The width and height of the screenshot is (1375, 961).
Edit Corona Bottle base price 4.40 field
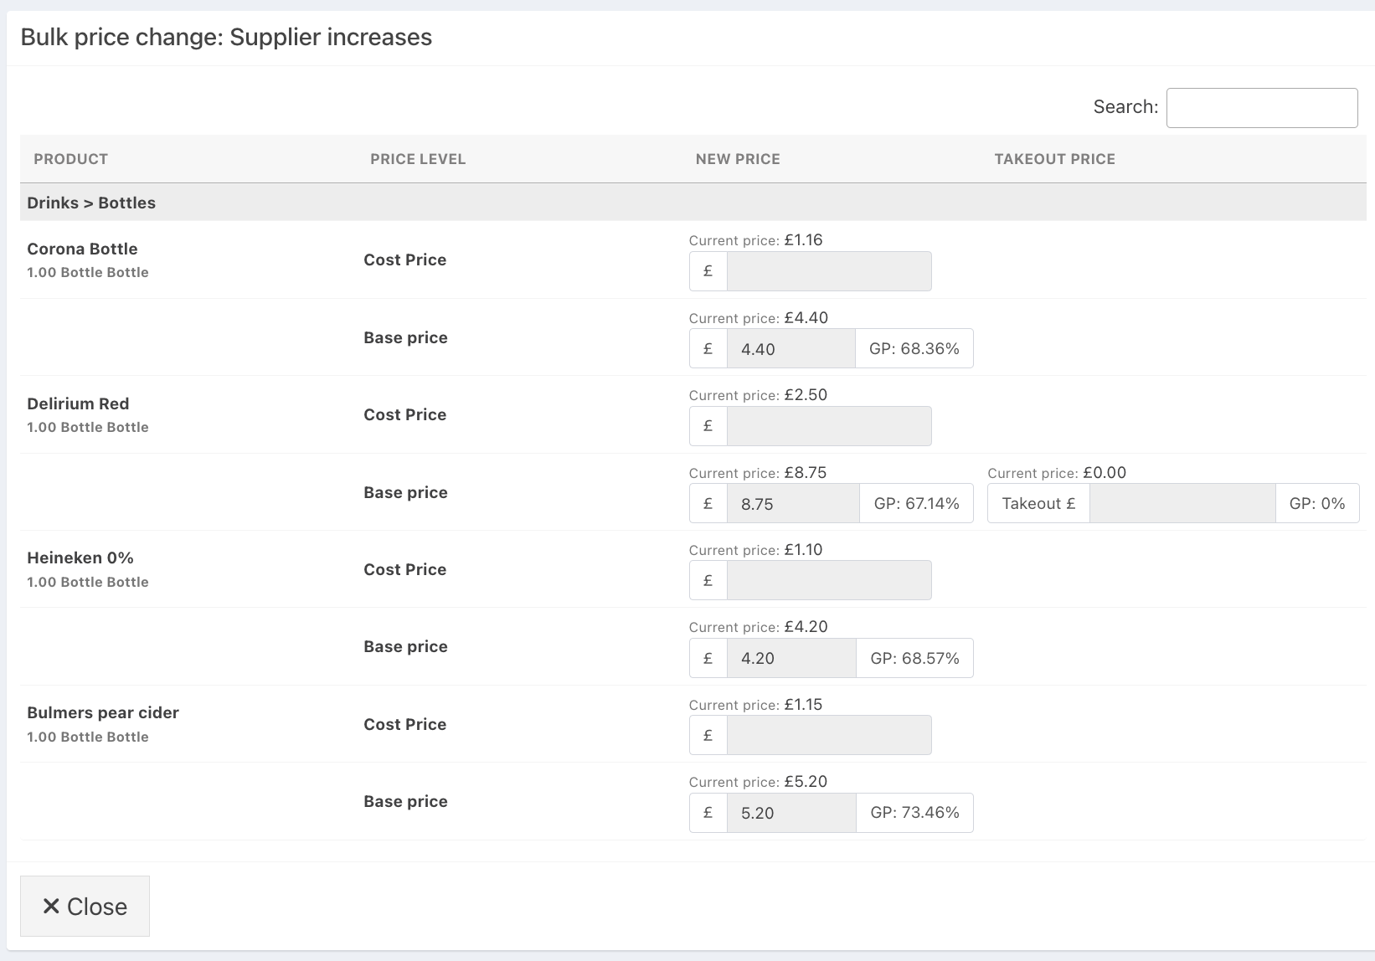791,348
